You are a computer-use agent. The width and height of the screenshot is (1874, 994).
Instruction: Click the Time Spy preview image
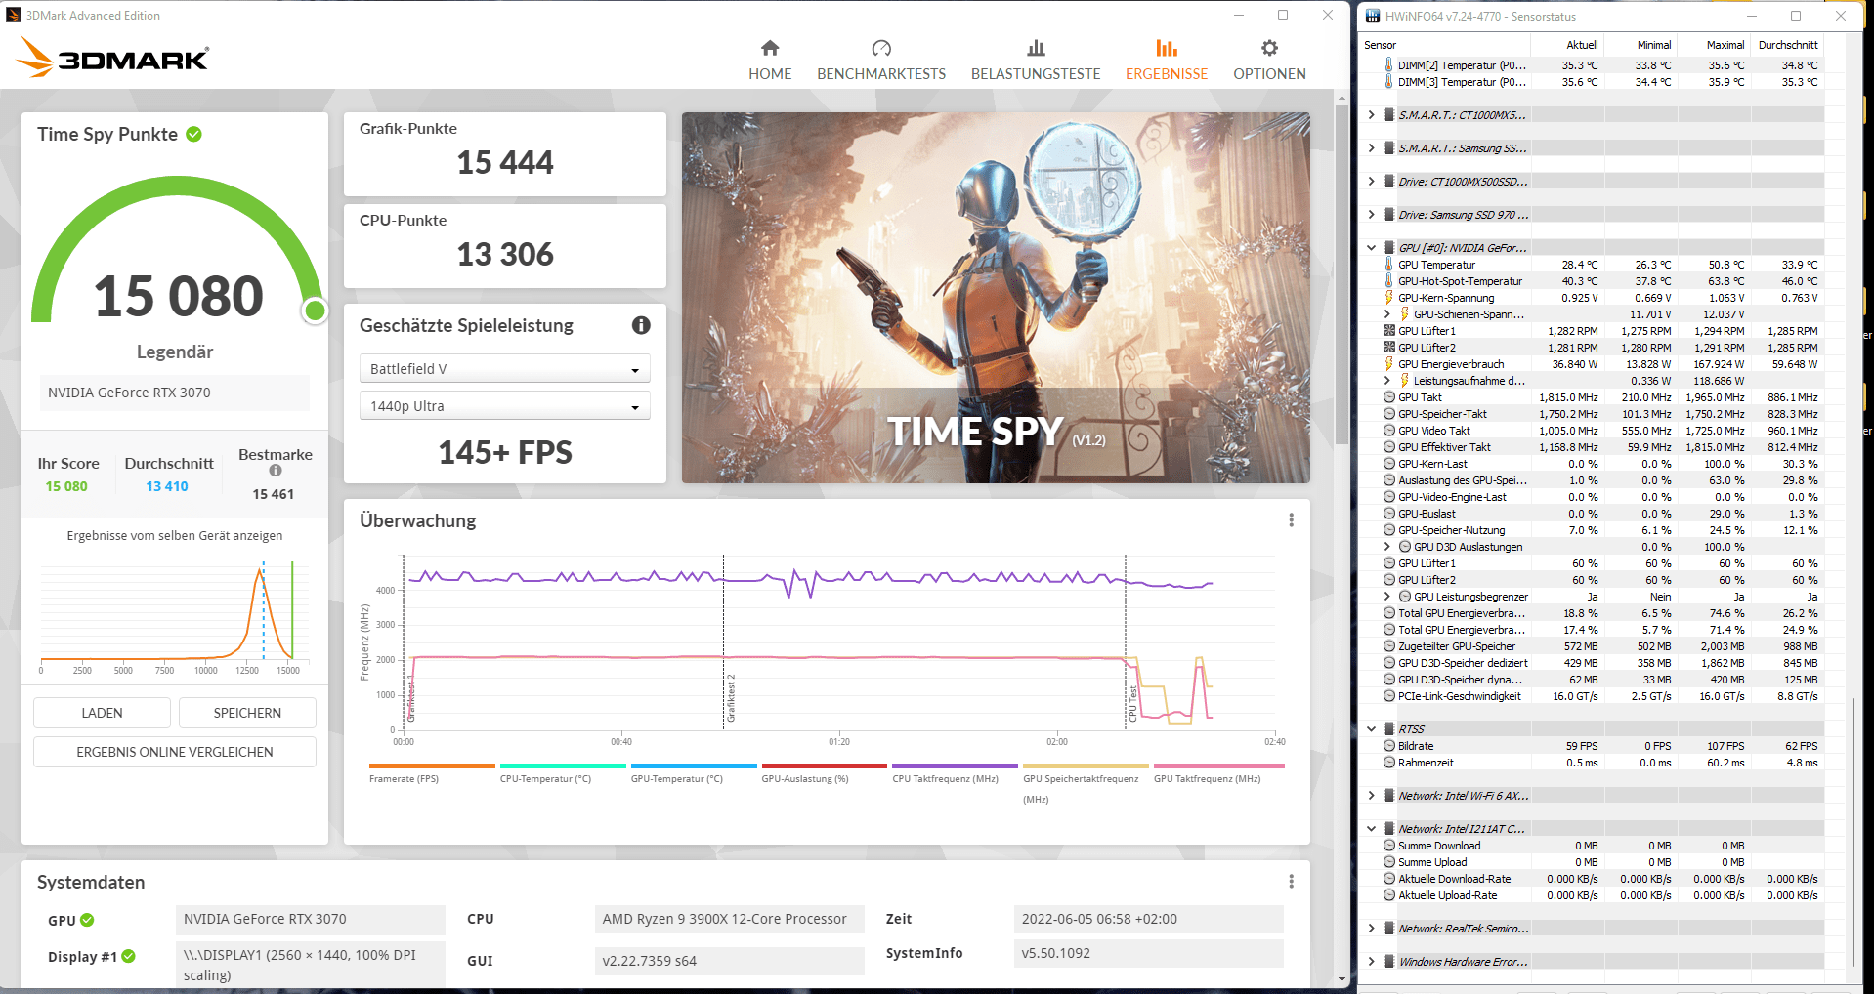tap(996, 298)
